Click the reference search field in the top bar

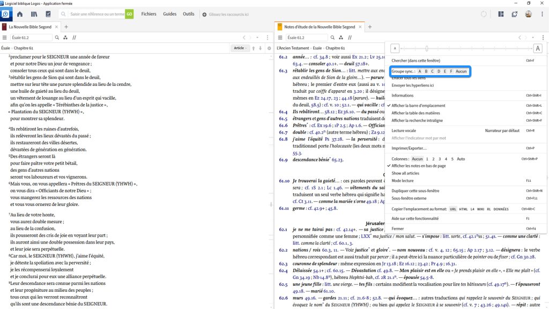tap(97, 14)
